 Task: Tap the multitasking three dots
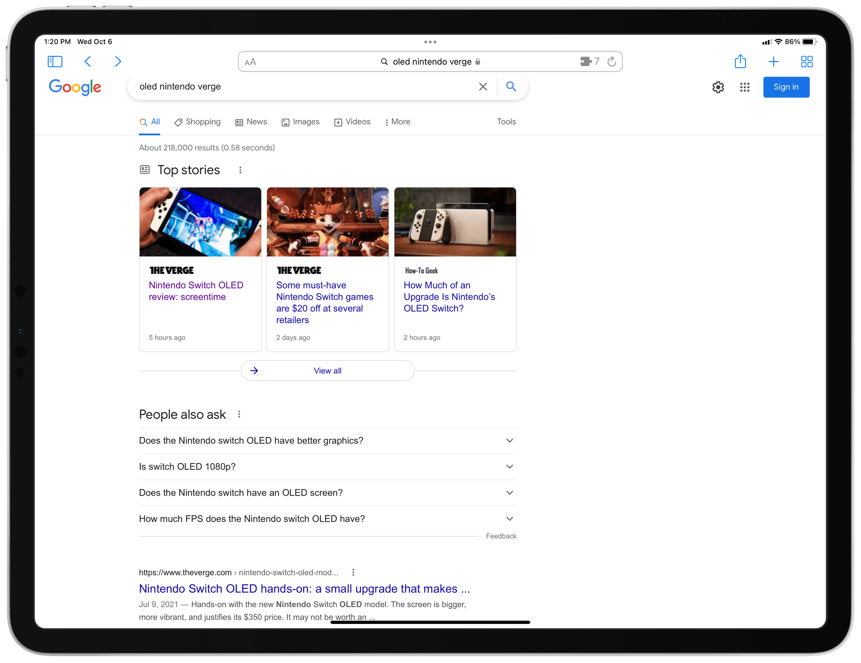(x=430, y=42)
